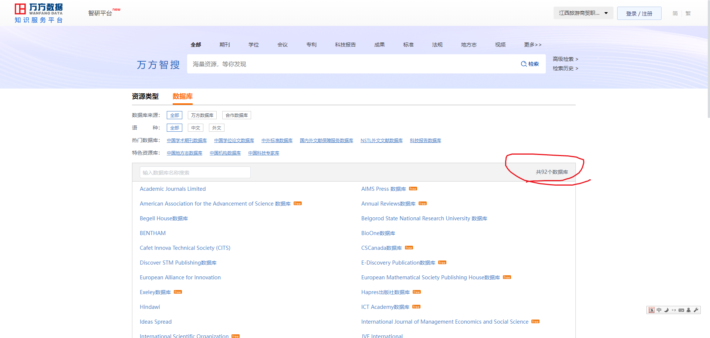Open 高级检索 advanced search
The height and width of the screenshot is (338, 710).
[565, 59]
